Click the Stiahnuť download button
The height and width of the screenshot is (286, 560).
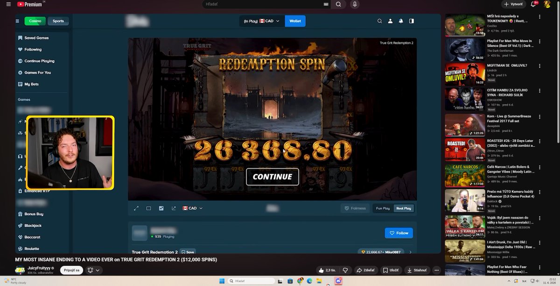point(416,270)
